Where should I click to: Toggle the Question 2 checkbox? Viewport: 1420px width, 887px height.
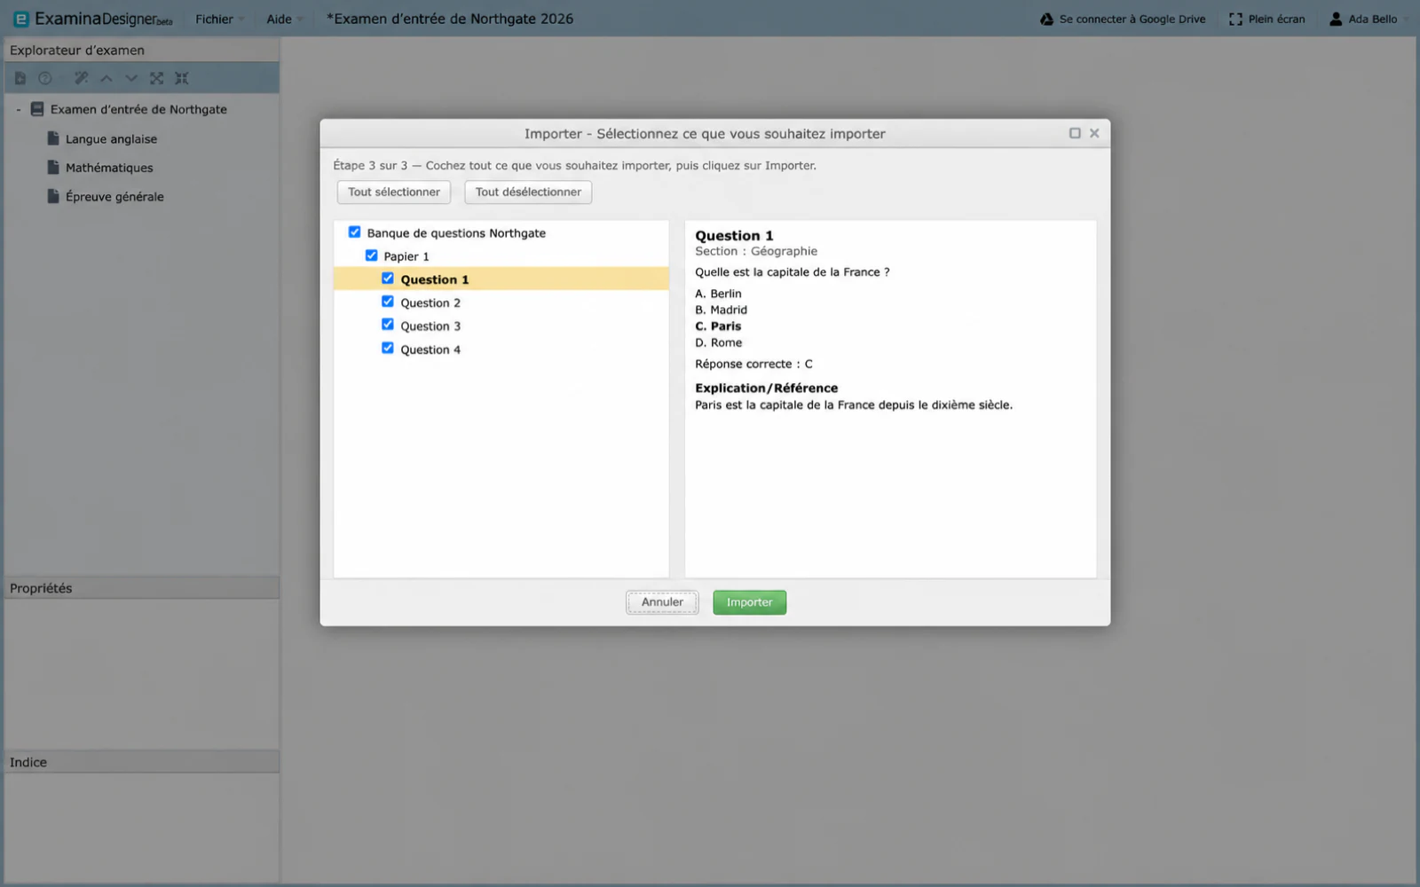(x=388, y=302)
